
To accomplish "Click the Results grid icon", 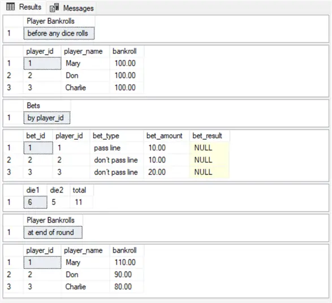I will coord(10,7).
